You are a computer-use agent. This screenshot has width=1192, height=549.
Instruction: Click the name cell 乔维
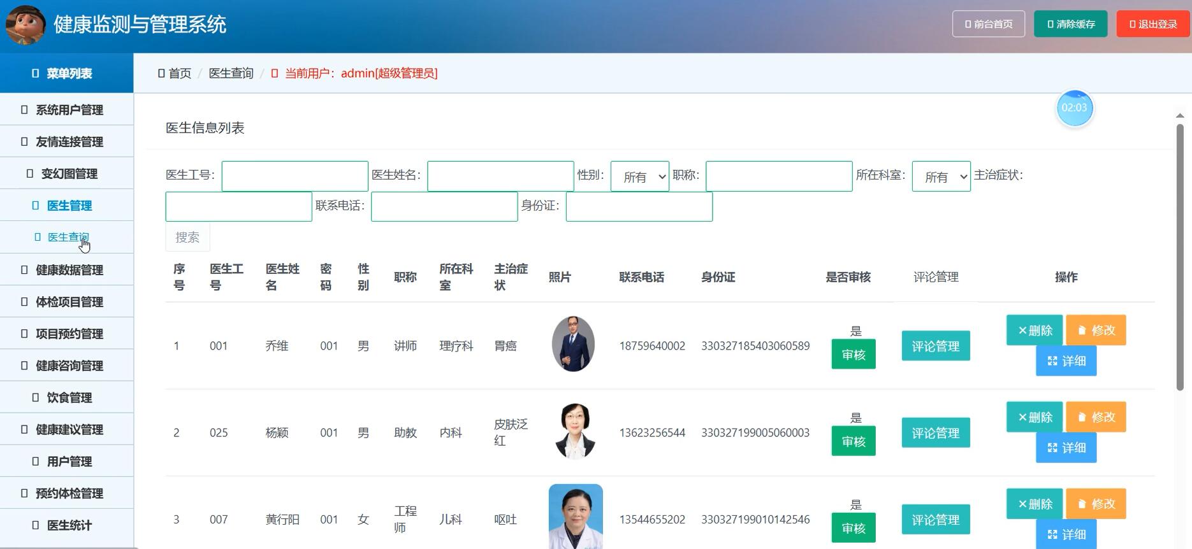277,346
